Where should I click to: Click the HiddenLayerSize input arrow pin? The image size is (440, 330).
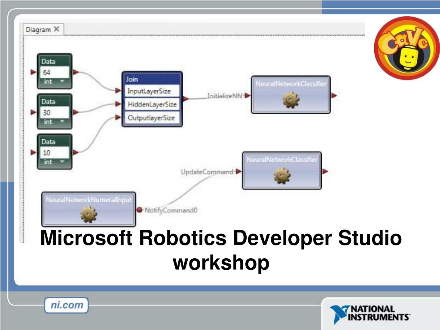pyautogui.click(x=118, y=104)
